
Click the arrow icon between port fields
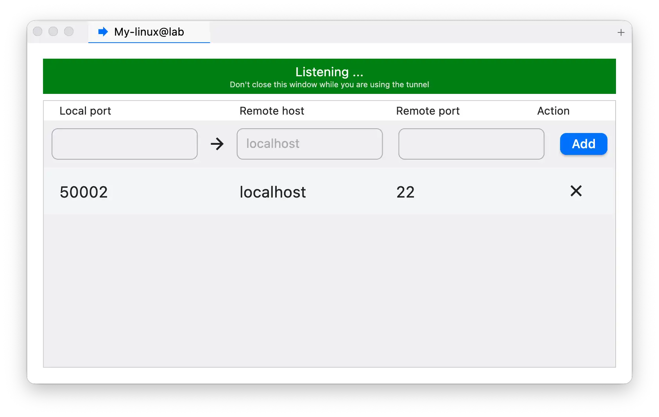[x=217, y=144]
